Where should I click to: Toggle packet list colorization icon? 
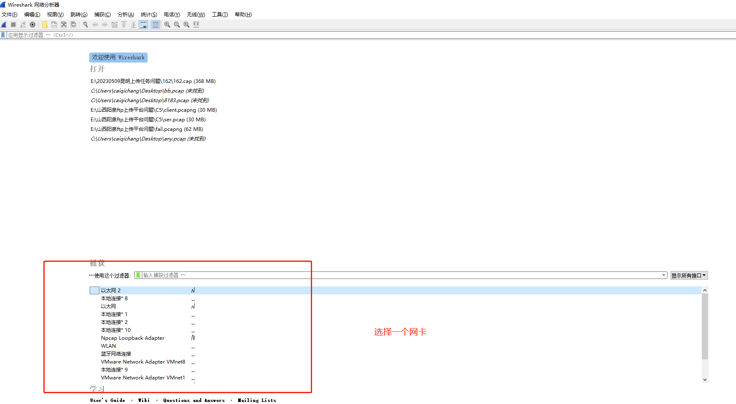tap(155, 25)
